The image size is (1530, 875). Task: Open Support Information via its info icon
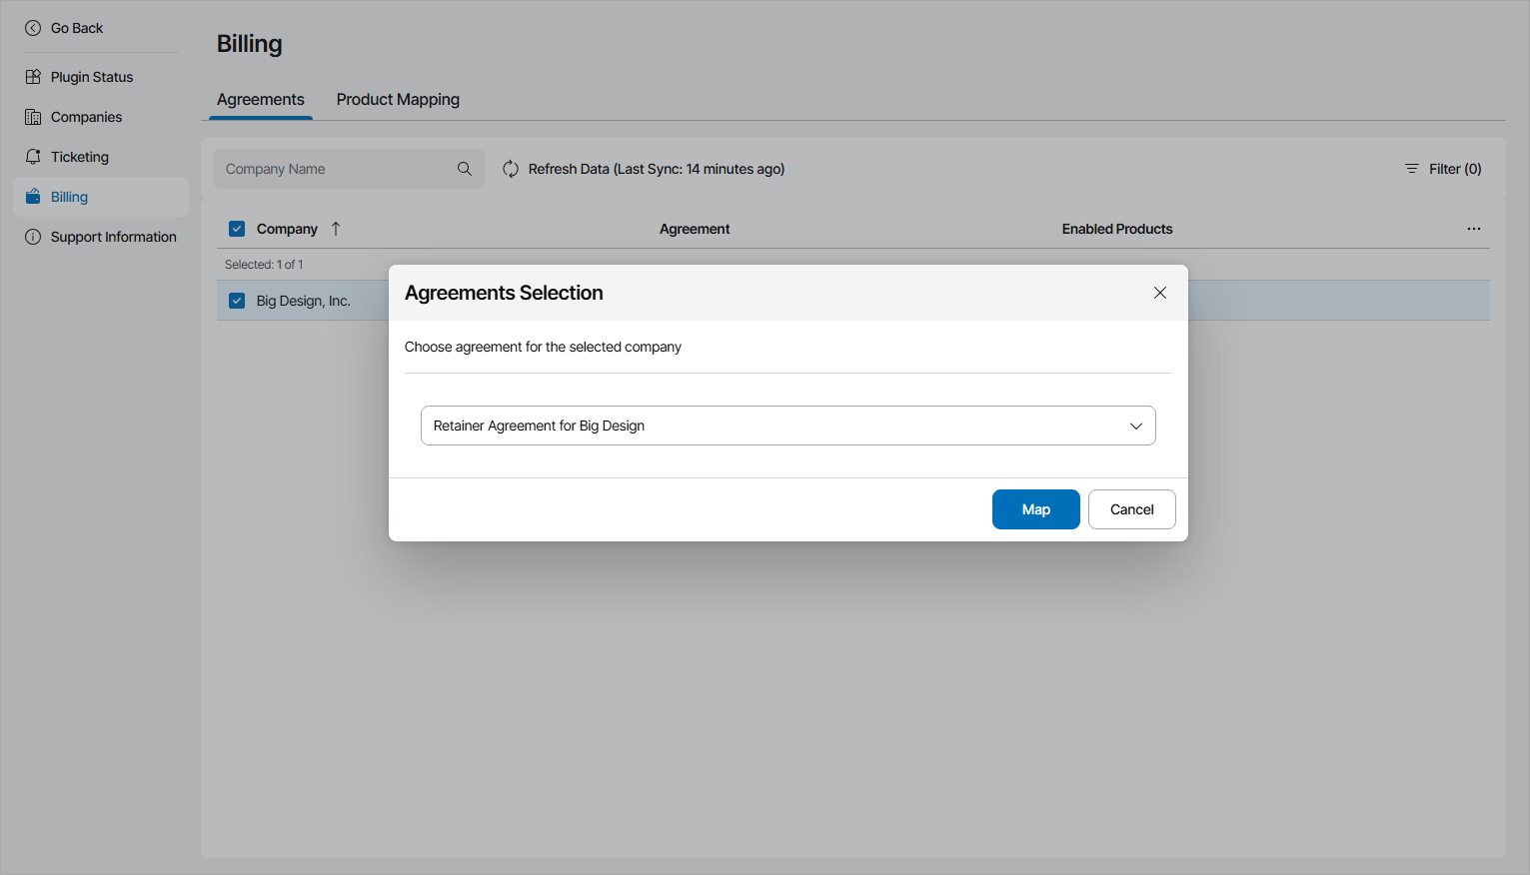tap(33, 236)
